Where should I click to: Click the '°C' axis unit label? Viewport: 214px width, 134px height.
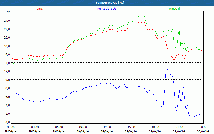click(8, 12)
